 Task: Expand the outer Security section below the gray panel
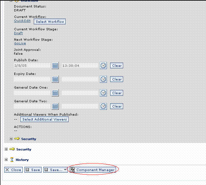point(6,149)
